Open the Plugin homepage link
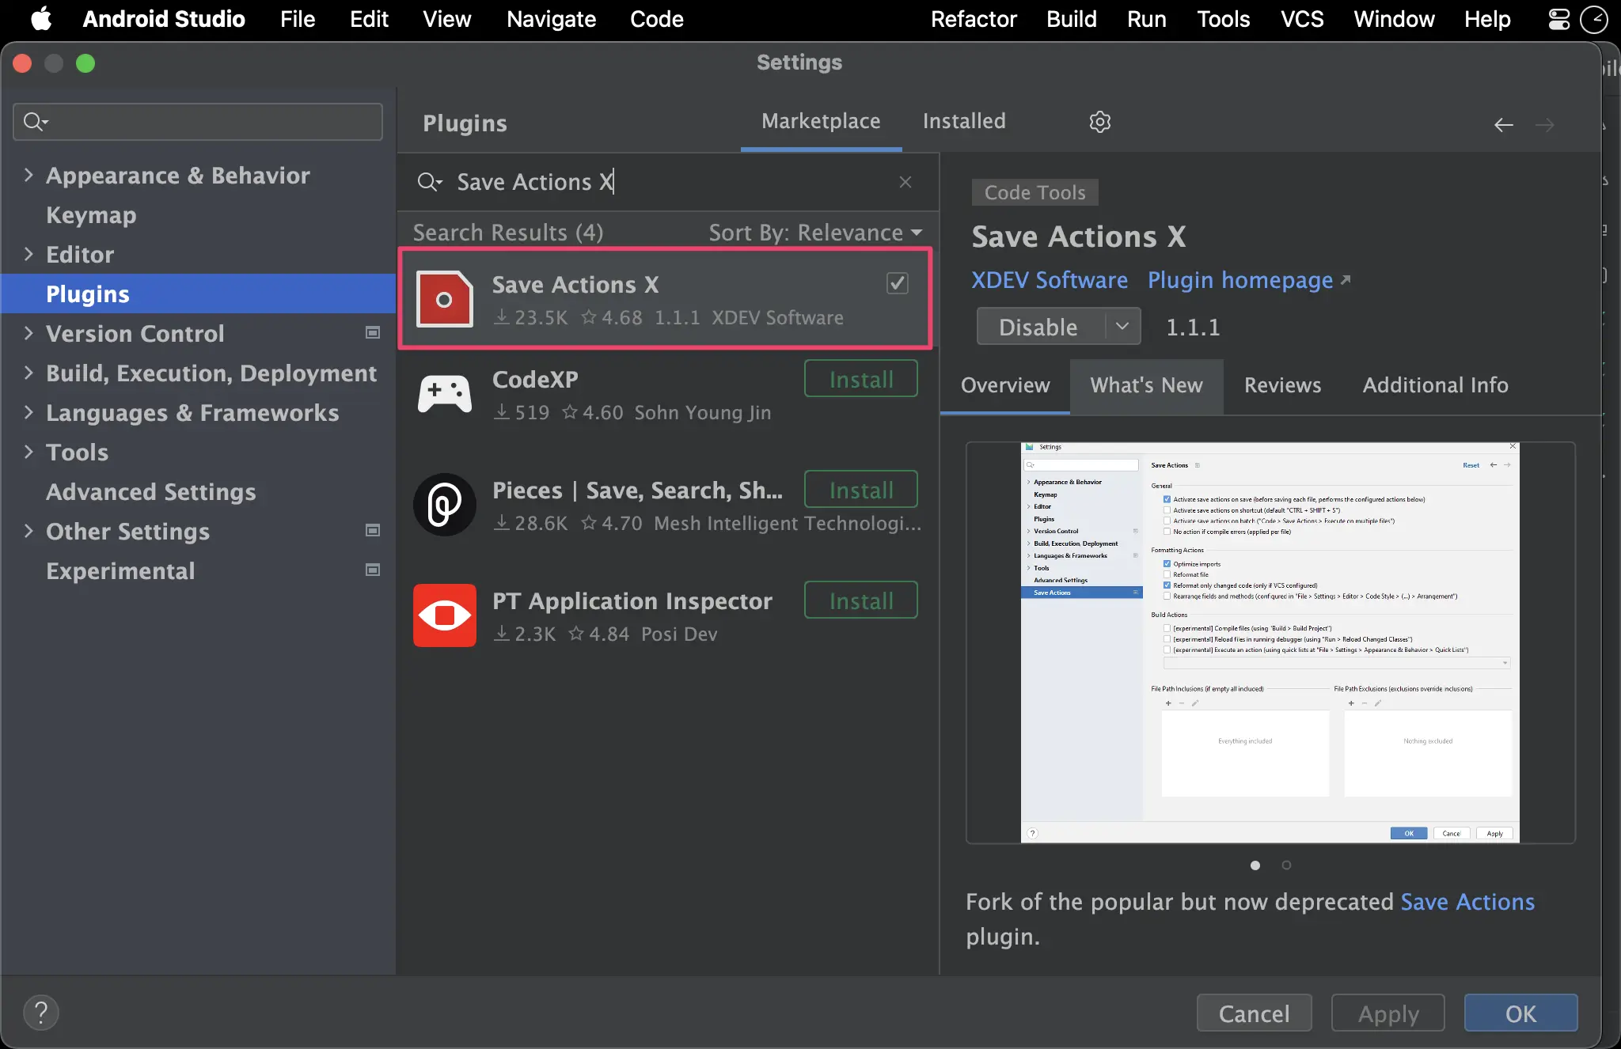The height and width of the screenshot is (1049, 1621). (1240, 280)
